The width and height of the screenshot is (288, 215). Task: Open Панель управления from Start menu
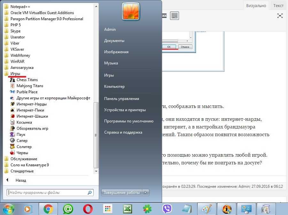[x=121, y=99]
